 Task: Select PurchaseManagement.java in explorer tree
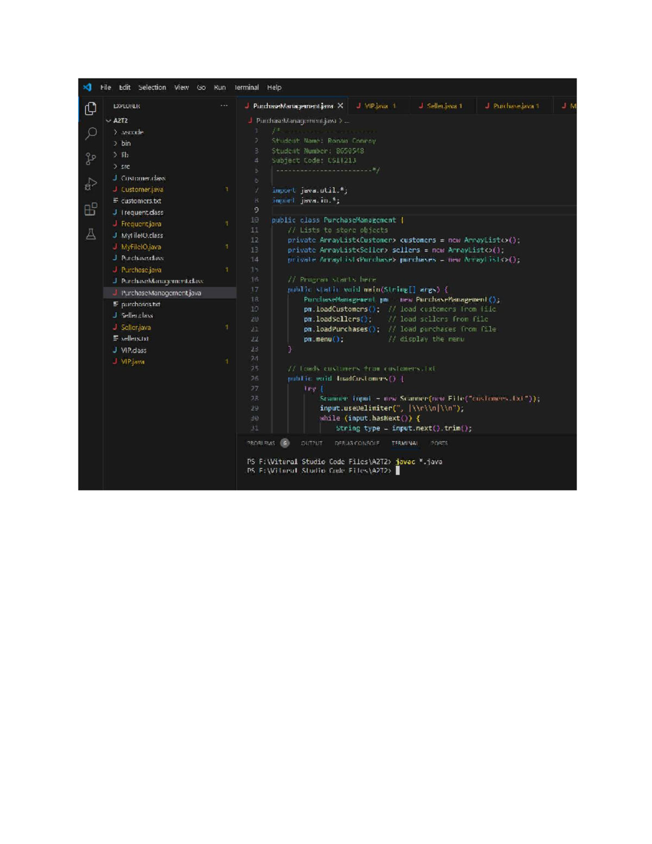tap(170, 293)
